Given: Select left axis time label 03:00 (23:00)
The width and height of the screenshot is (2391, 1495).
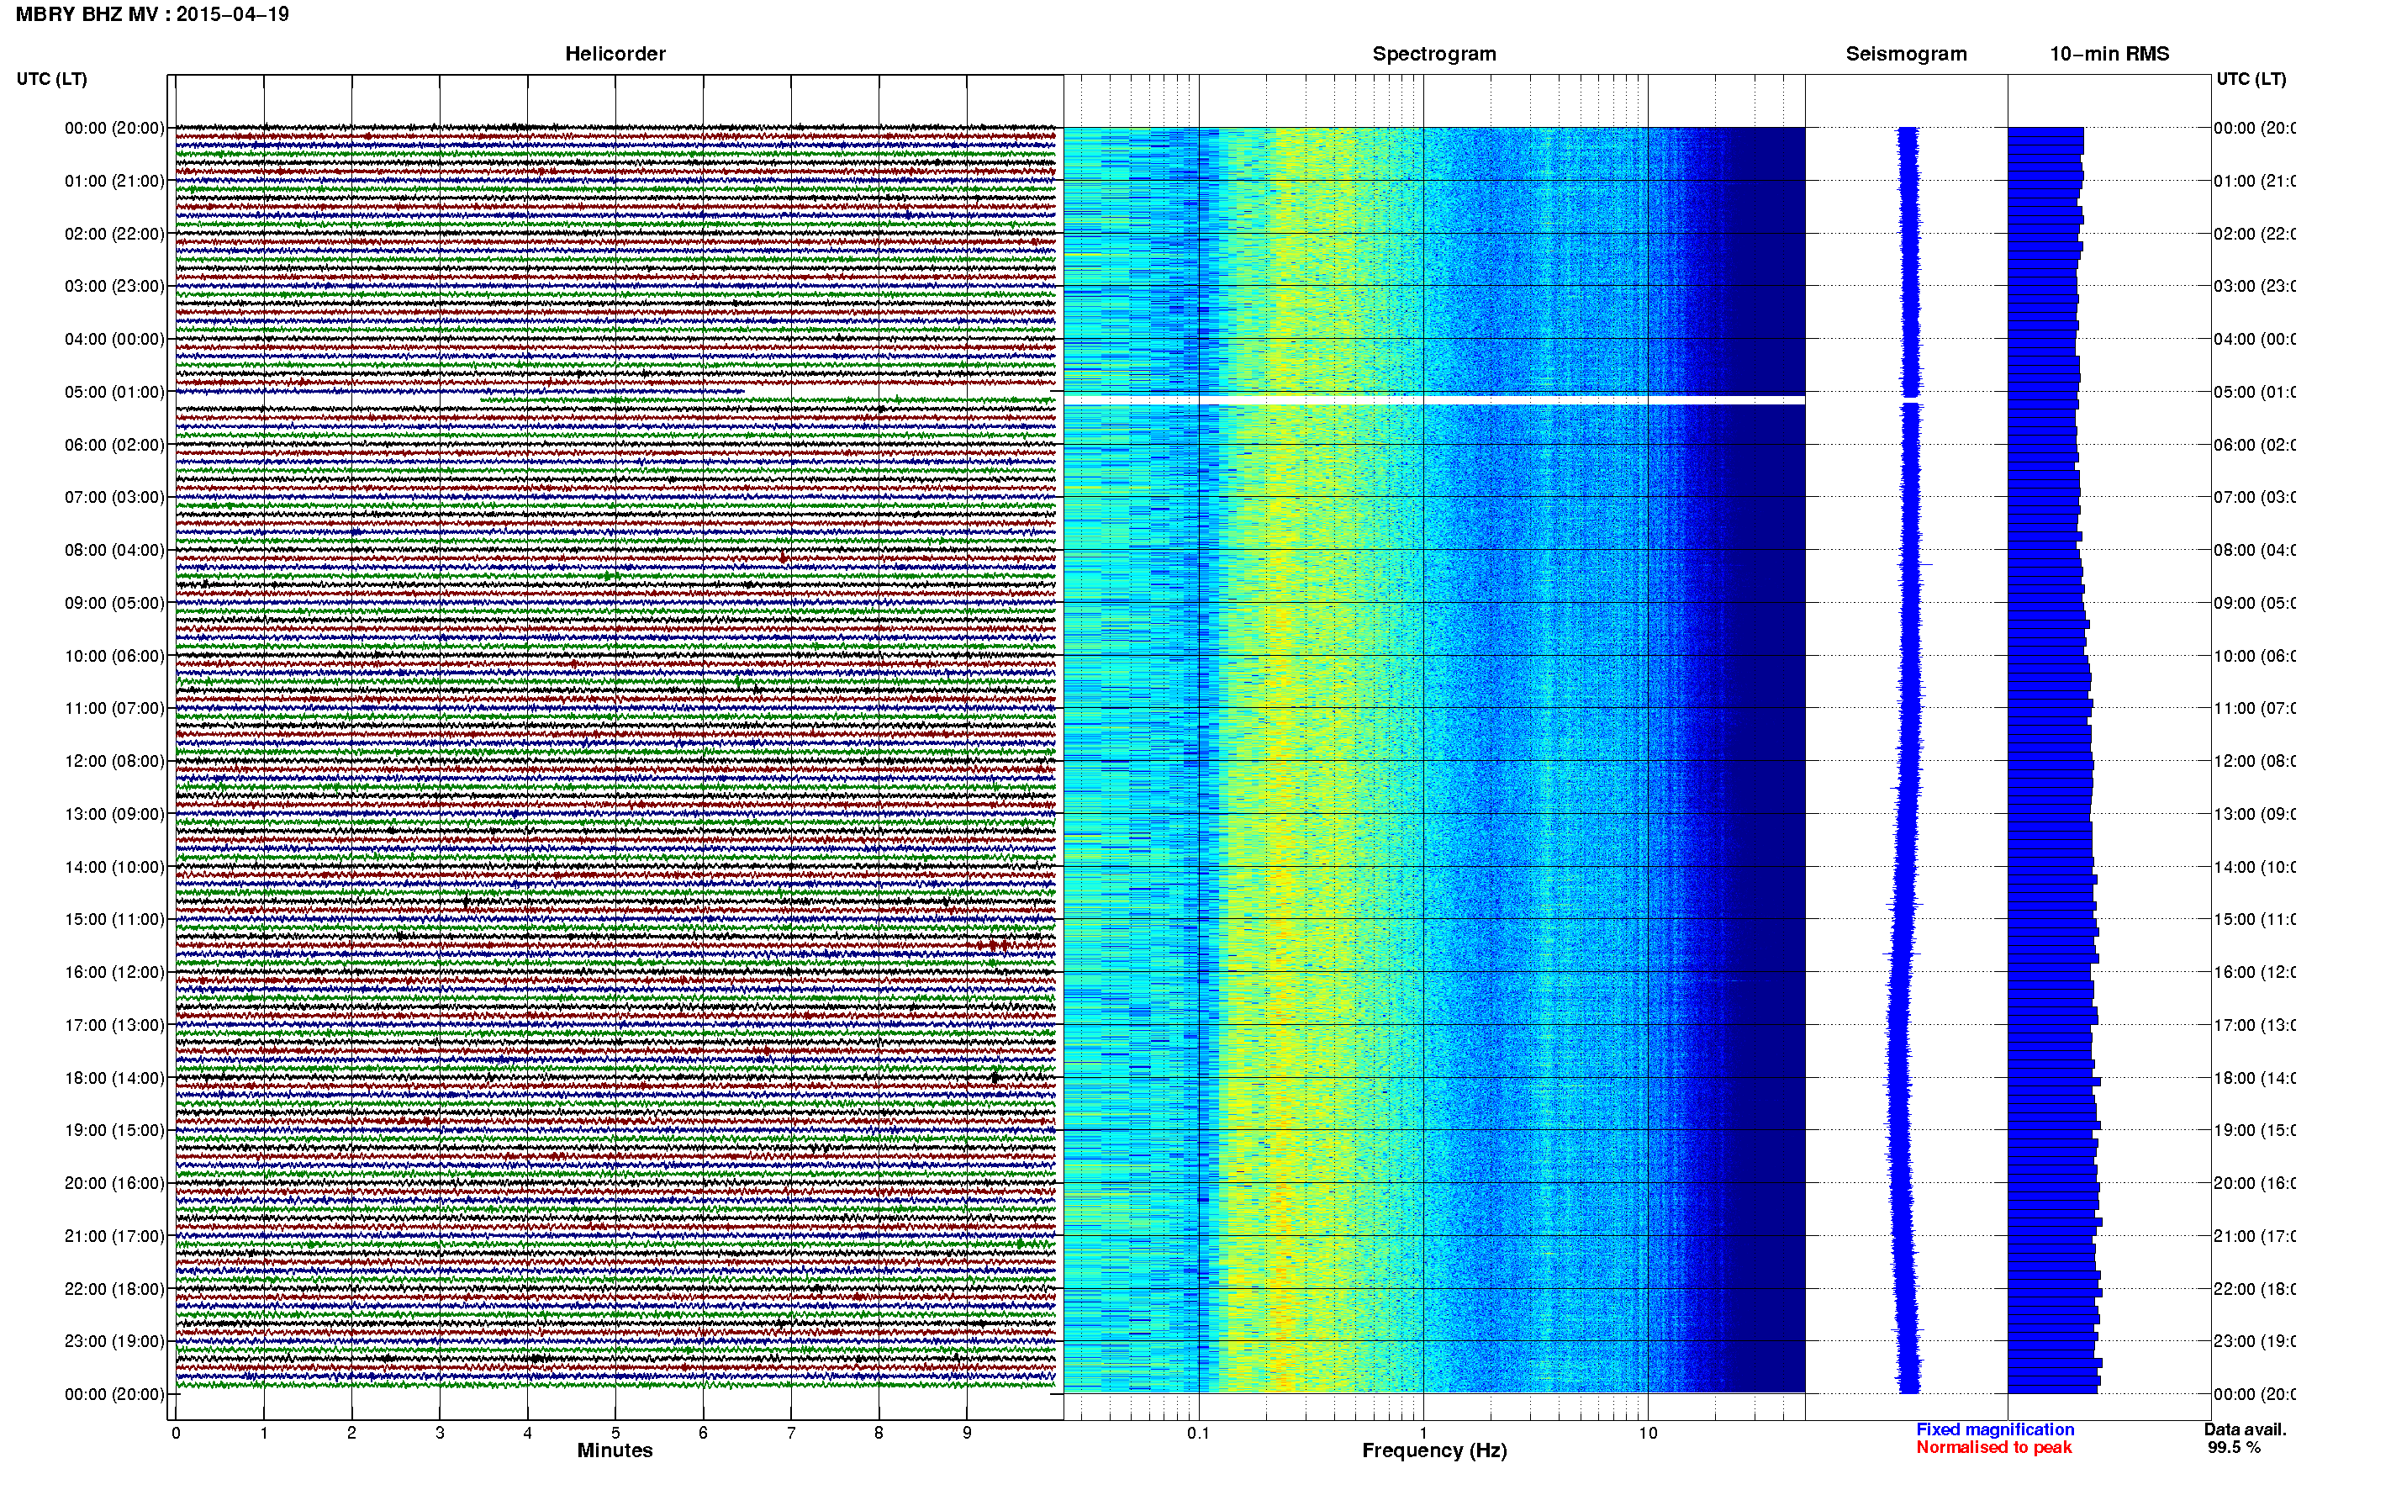Looking at the screenshot, I should [x=114, y=286].
